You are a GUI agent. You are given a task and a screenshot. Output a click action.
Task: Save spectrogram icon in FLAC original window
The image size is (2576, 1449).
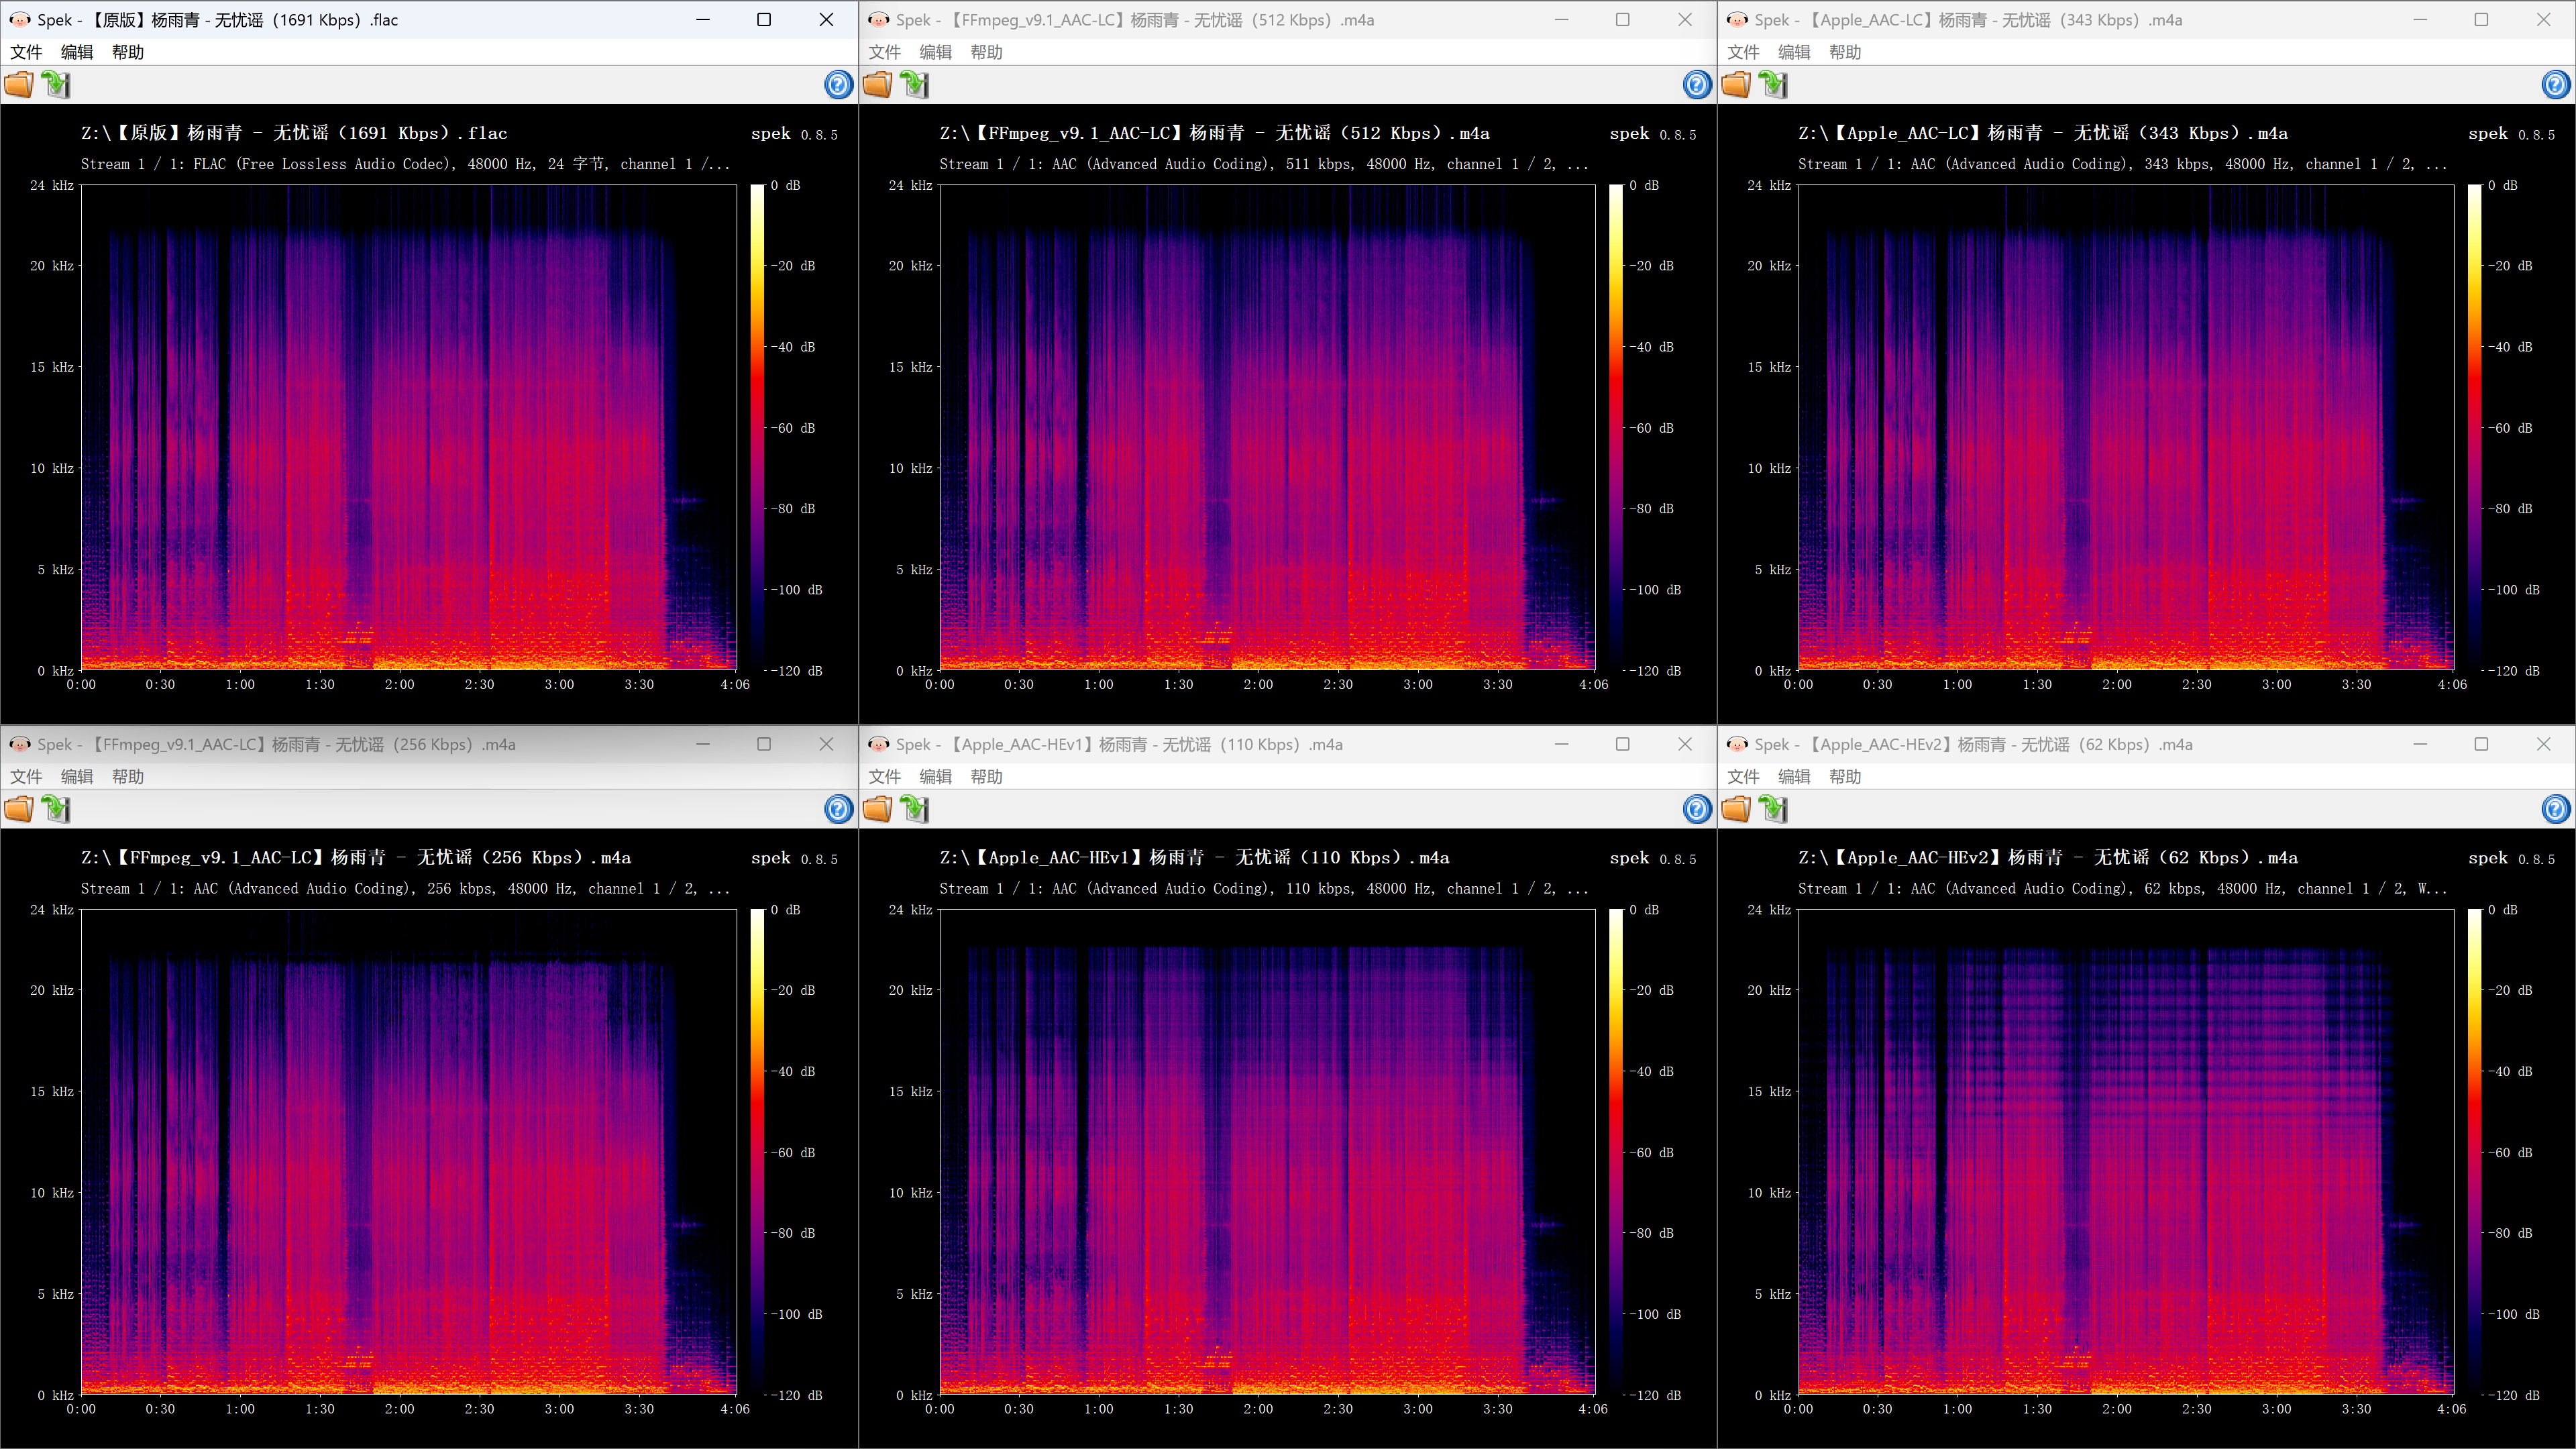click(x=56, y=85)
